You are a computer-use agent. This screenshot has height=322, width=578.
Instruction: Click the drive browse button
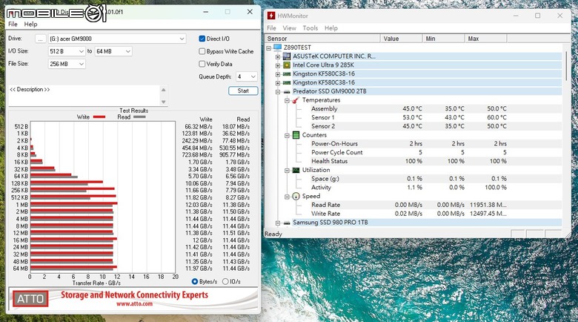pyautogui.click(x=41, y=39)
